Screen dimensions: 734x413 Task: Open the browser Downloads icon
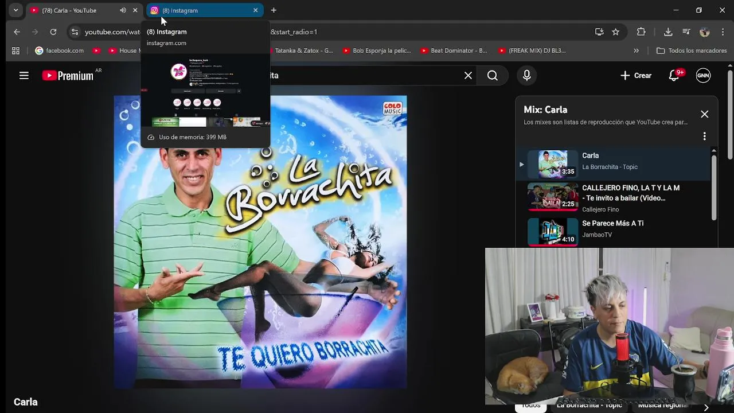(668, 32)
